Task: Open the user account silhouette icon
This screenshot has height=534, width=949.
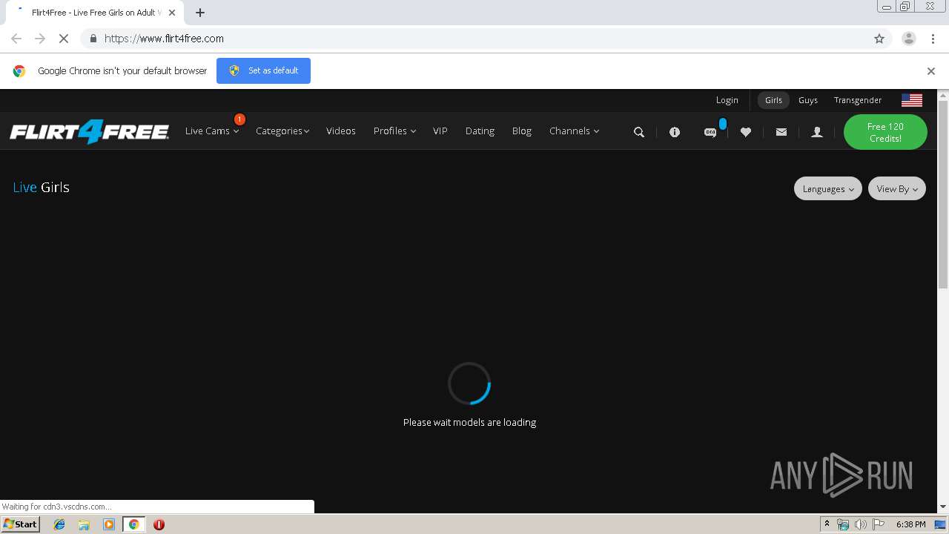Action: tap(817, 132)
